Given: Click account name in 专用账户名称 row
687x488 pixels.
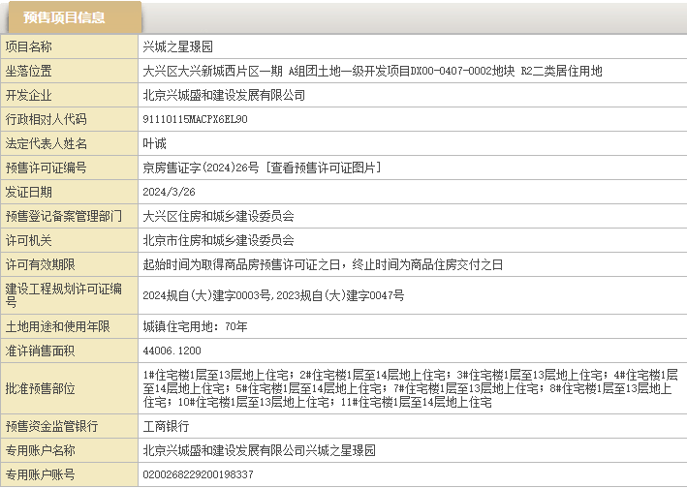Looking at the screenshot, I should pyautogui.click(x=259, y=450).
